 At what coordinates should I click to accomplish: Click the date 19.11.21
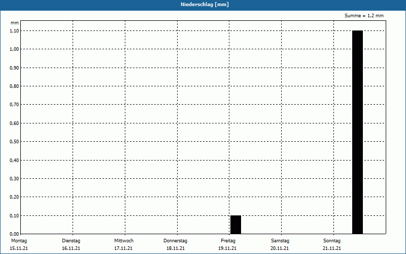pyautogui.click(x=227, y=248)
